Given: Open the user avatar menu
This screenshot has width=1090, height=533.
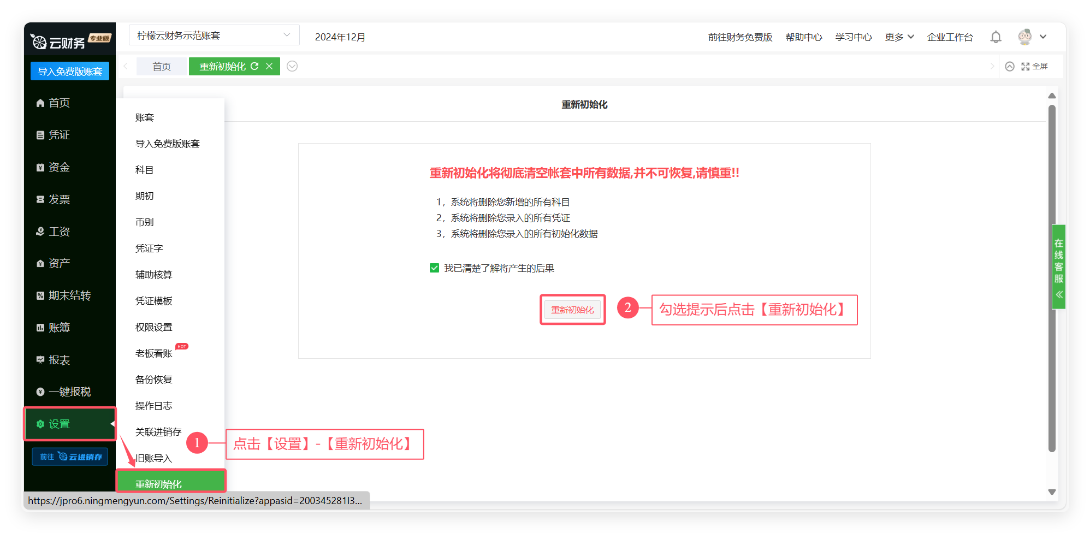Looking at the screenshot, I should [x=1025, y=37].
